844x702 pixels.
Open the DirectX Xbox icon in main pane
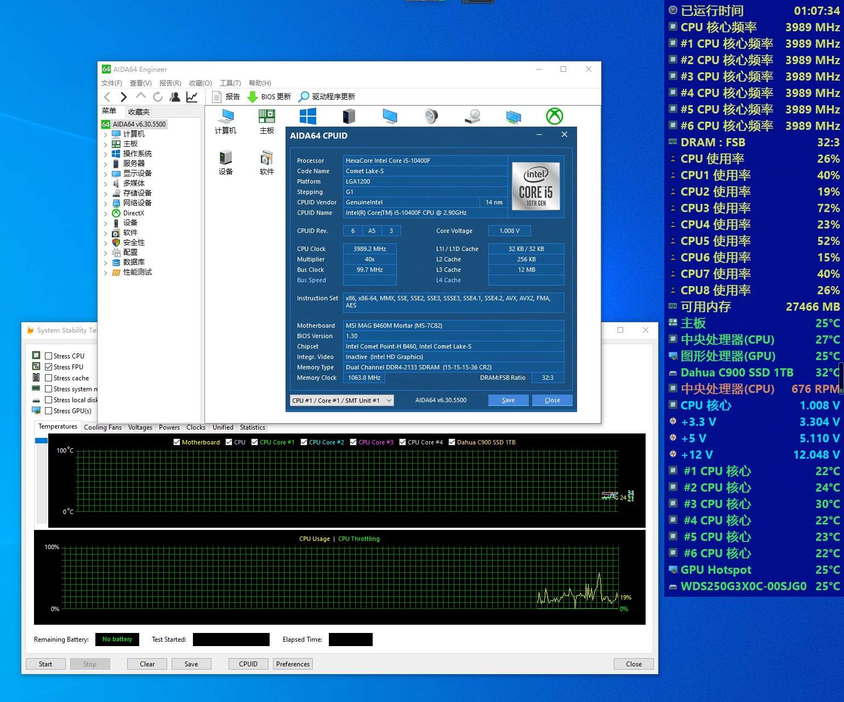[554, 116]
